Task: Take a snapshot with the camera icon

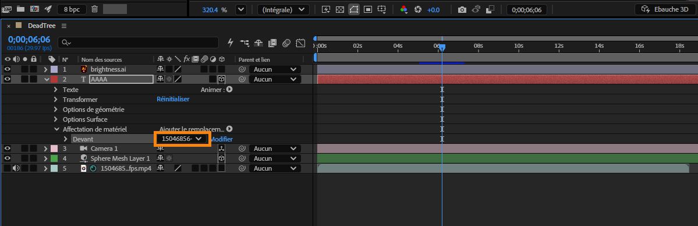Action: pyautogui.click(x=462, y=9)
